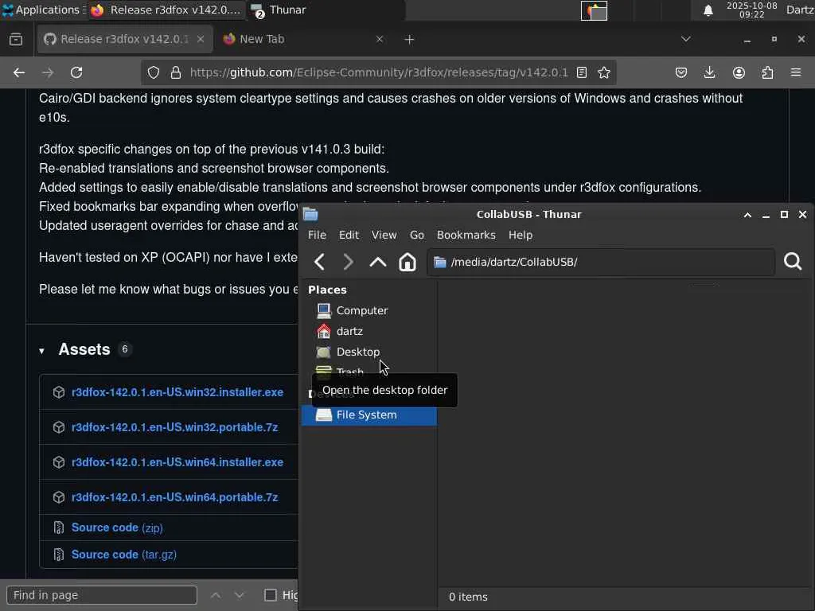Open dartz home folder in sidebar
The height and width of the screenshot is (611, 815).
(x=369, y=332)
